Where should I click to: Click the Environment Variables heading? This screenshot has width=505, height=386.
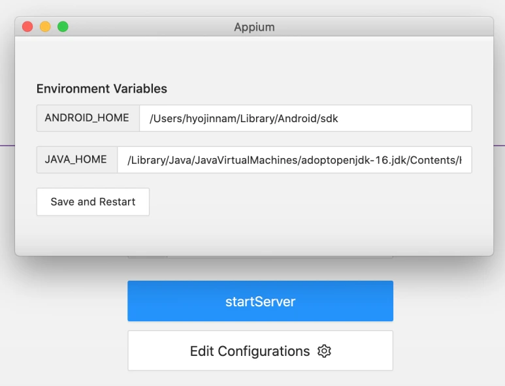[102, 89]
